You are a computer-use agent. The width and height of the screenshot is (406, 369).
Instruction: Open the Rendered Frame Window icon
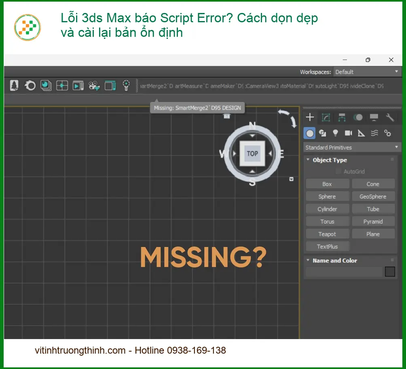click(x=46, y=85)
